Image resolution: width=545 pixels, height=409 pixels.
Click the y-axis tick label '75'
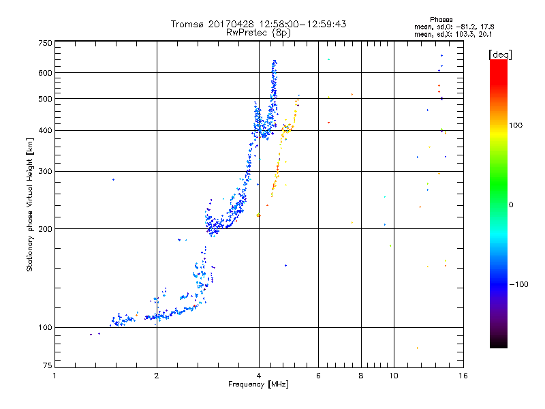click(x=48, y=365)
